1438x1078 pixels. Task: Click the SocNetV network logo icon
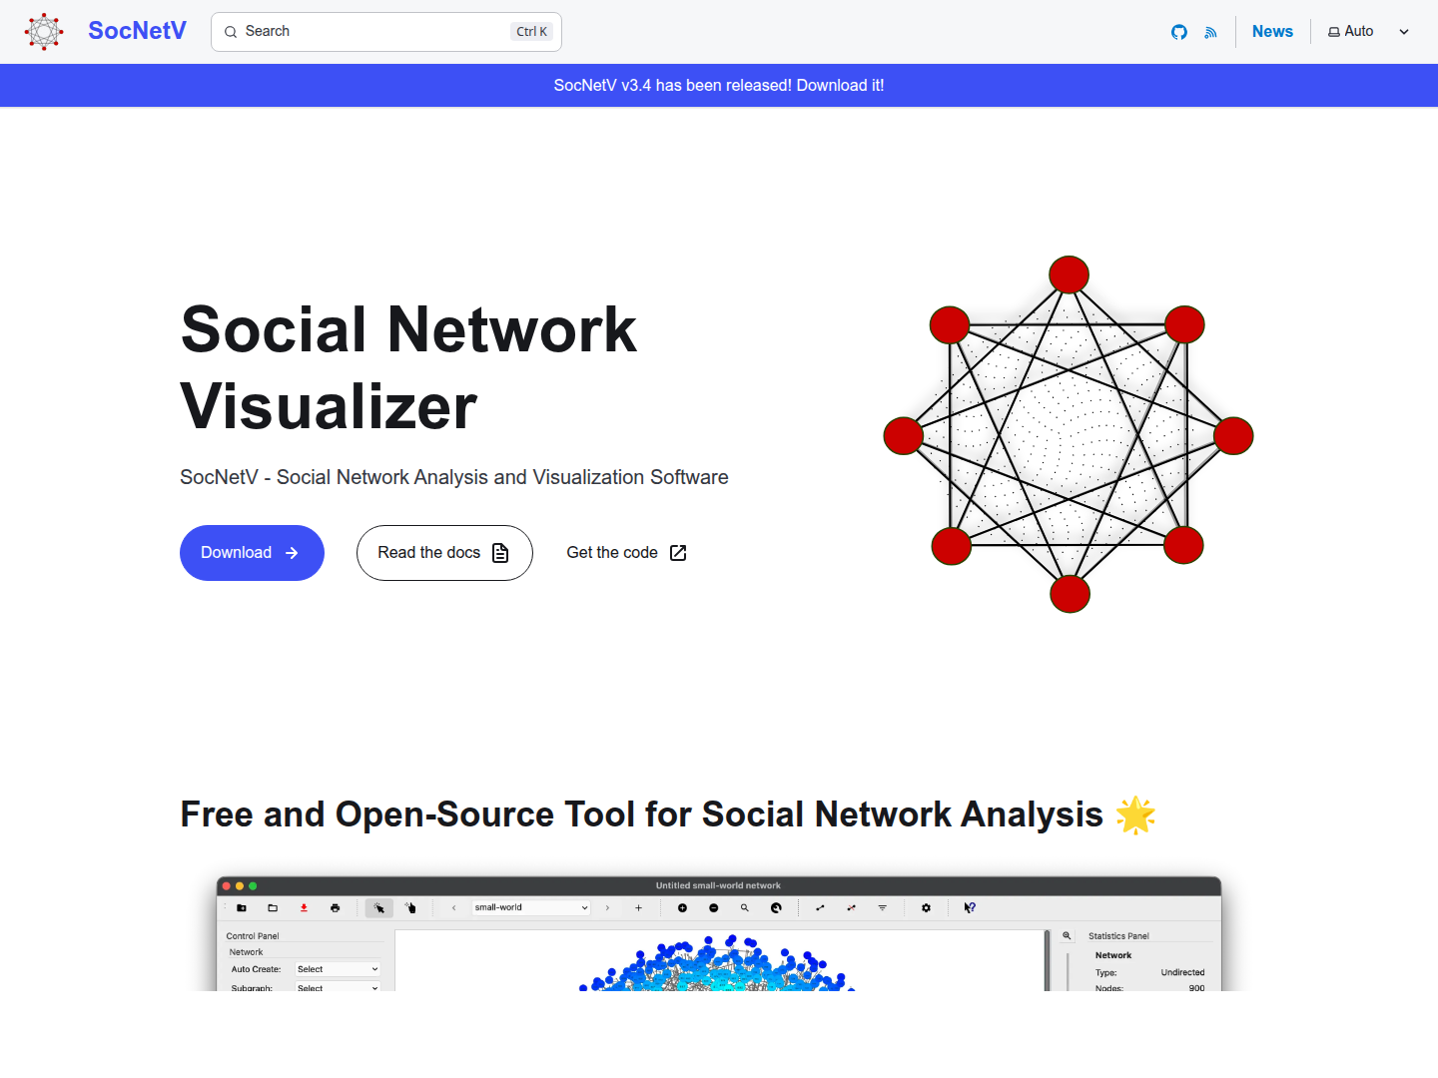[44, 32]
